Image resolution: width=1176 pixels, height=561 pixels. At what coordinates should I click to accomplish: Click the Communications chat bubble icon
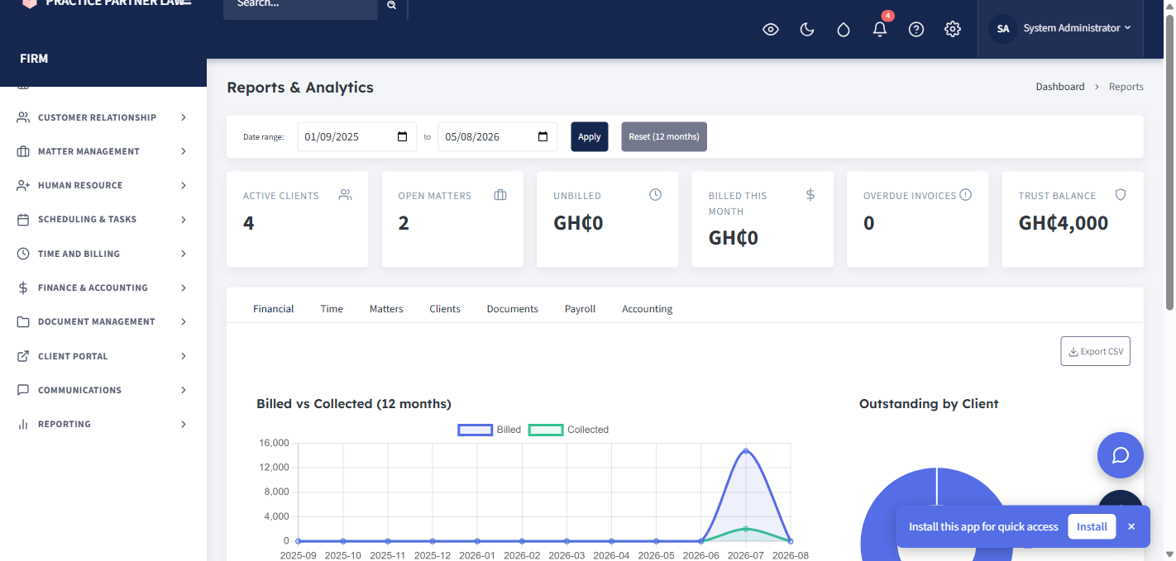click(x=23, y=390)
